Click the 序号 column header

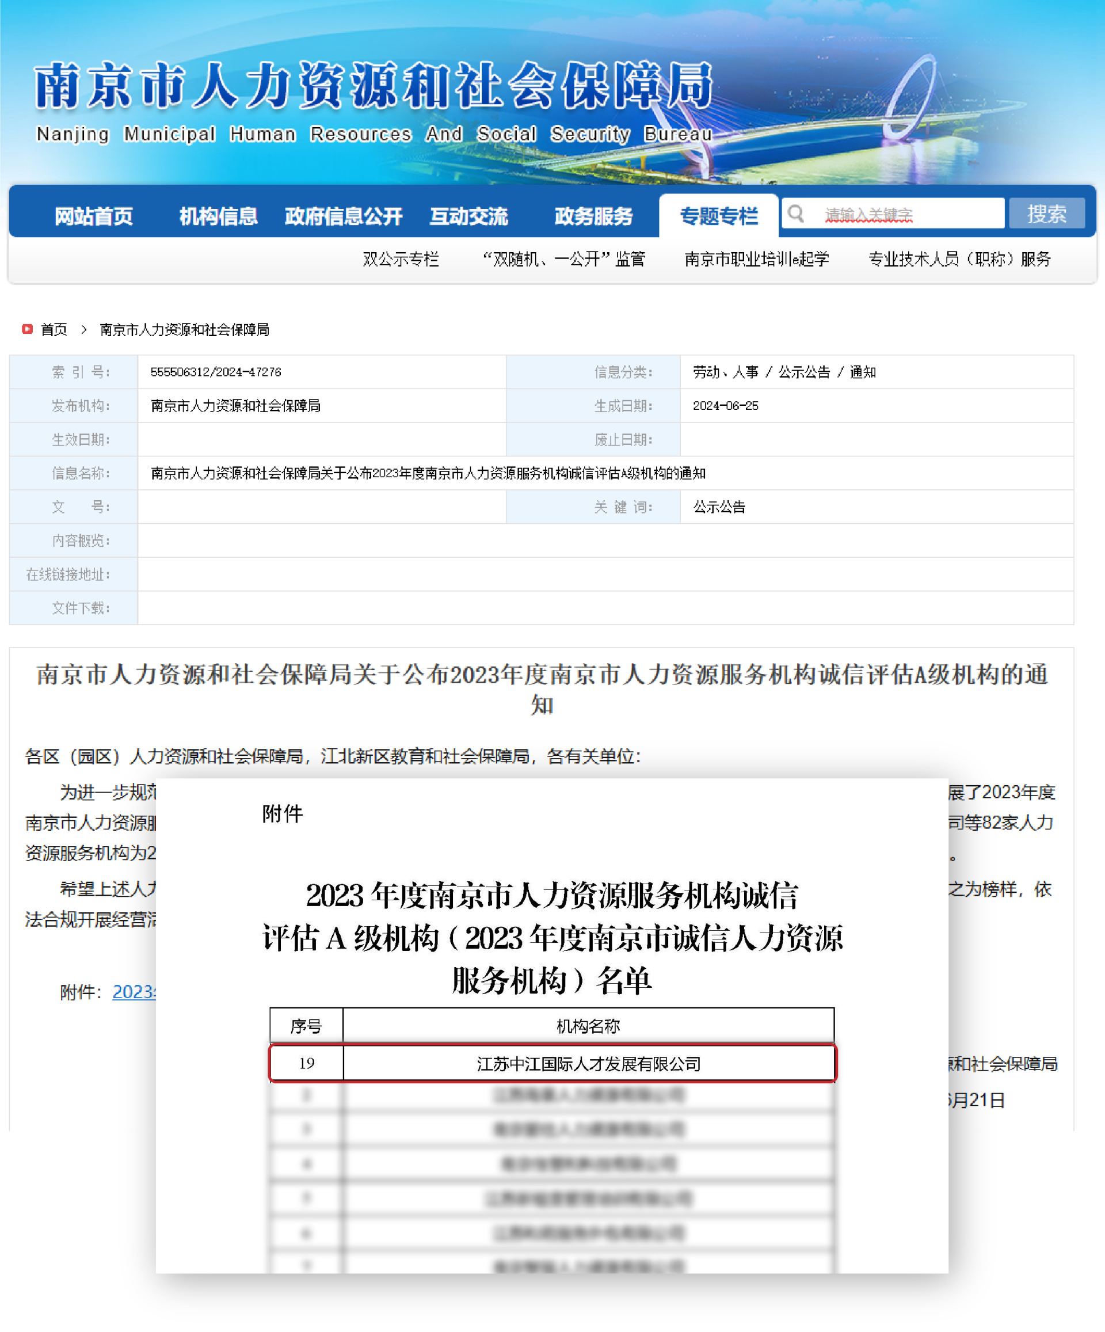(x=306, y=1026)
